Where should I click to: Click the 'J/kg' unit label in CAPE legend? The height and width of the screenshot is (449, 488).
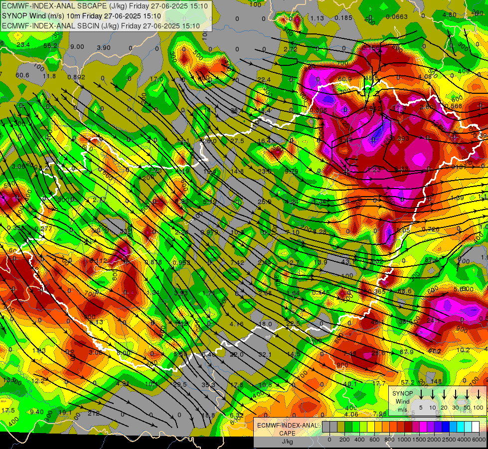[287, 441]
